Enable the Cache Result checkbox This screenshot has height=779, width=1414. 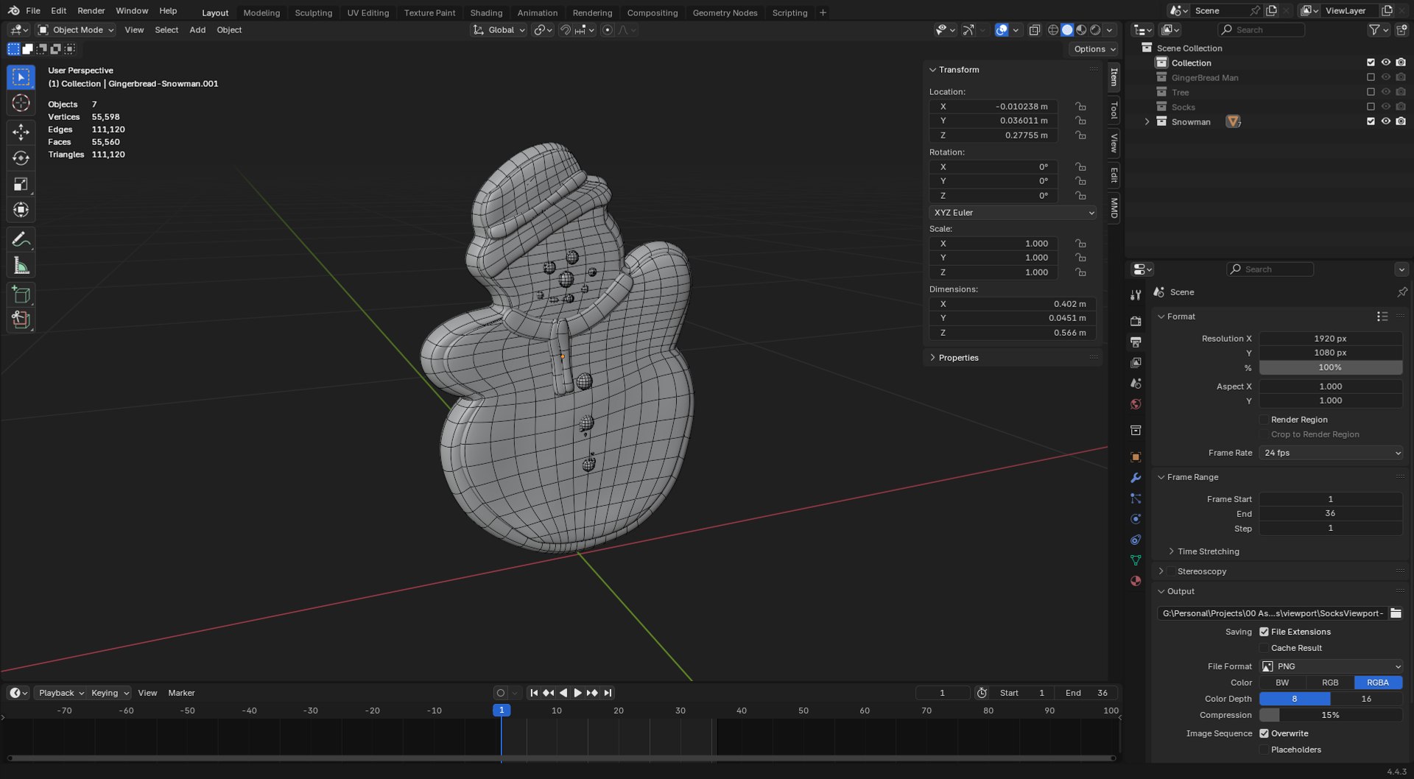1264,648
